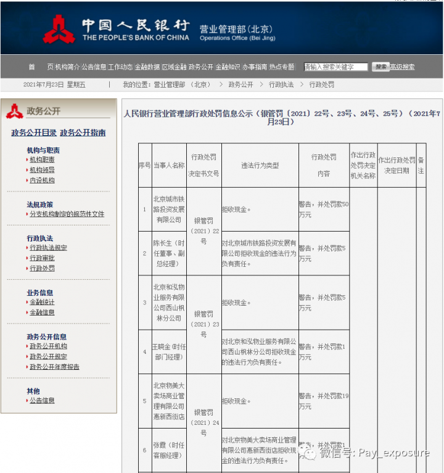This screenshot has height=473, width=444.
Task: Open 机构领导 link in sidebar
Action: coord(42,170)
